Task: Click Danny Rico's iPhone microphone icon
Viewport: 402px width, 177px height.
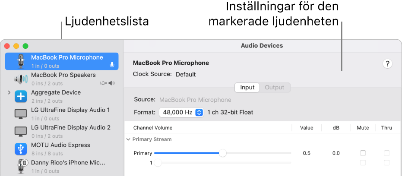Action: [22, 166]
